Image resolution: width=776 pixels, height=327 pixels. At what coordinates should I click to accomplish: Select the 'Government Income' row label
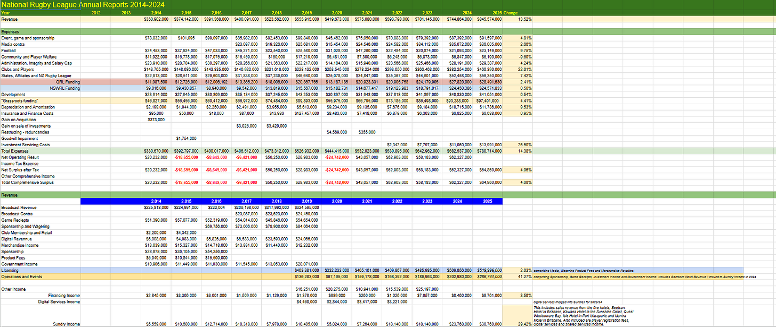(19, 264)
